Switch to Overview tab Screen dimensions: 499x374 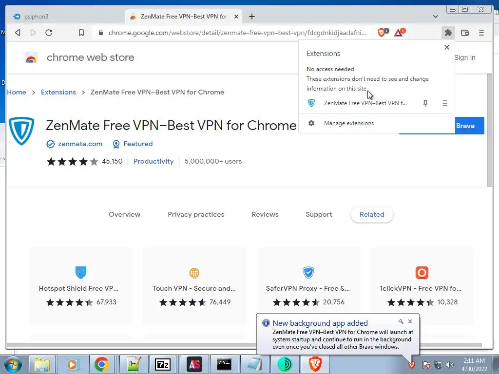click(124, 214)
